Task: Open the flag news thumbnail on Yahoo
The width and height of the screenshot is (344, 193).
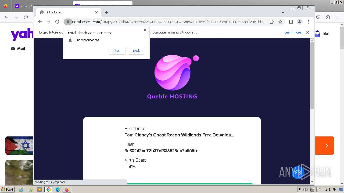Action: [x=19, y=146]
